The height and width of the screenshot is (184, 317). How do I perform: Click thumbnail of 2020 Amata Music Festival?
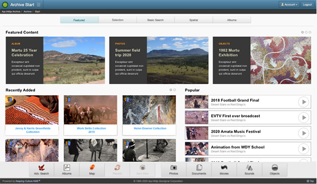click(x=197, y=133)
